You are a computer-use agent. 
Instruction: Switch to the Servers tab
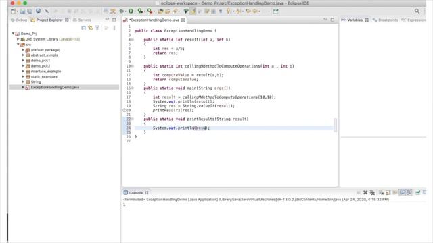tap(82, 20)
